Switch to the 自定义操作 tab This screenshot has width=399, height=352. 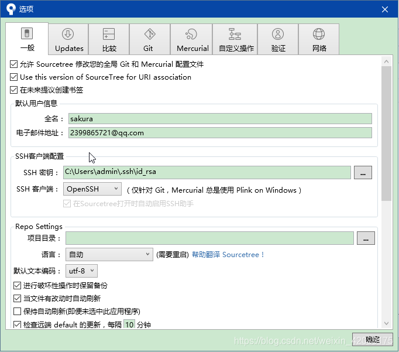point(235,39)
